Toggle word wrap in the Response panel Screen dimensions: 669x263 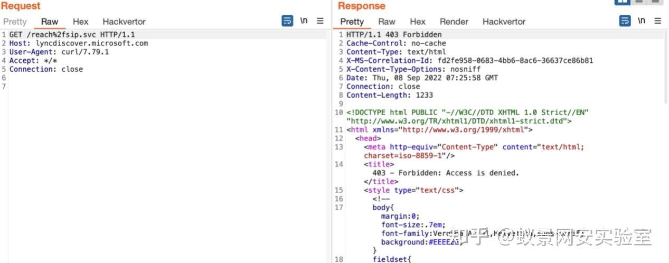click(625, 21)
